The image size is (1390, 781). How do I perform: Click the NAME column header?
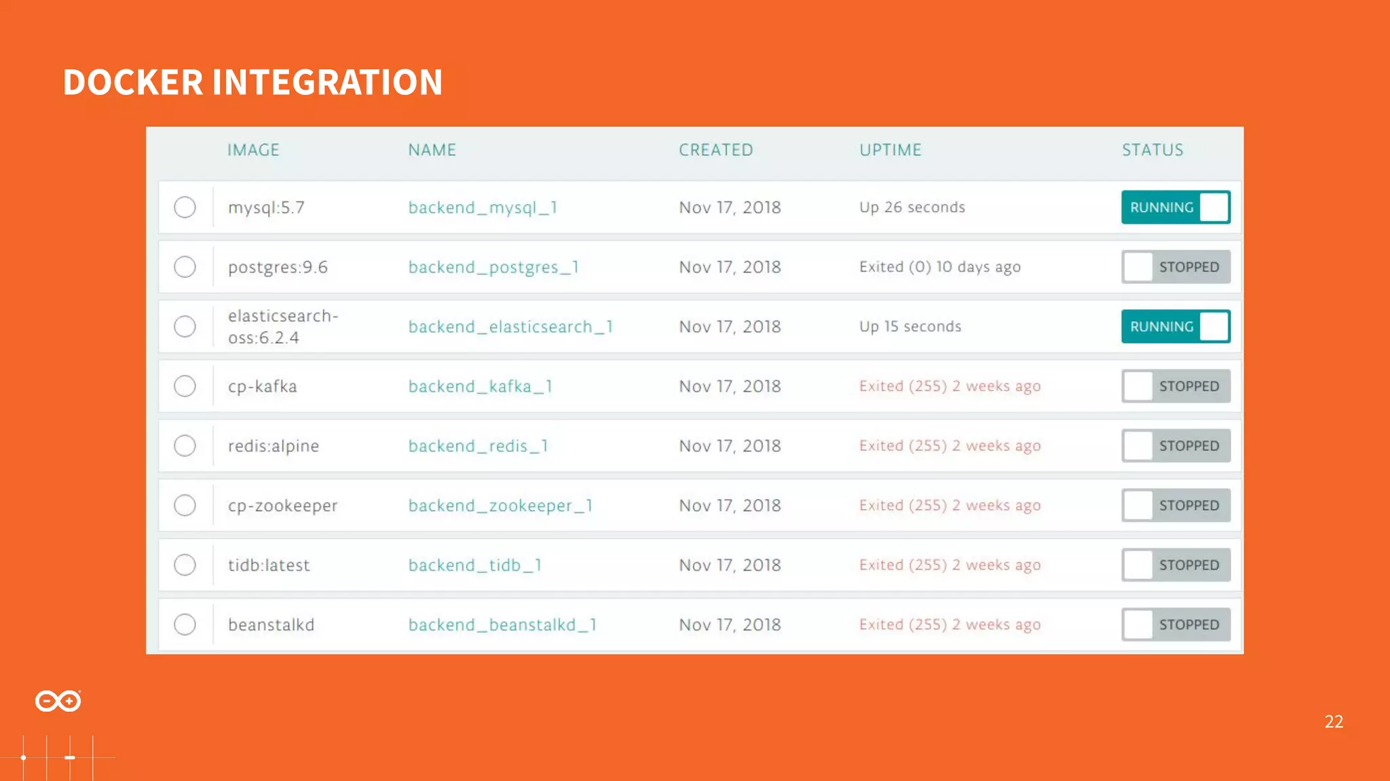click(432, 150)
